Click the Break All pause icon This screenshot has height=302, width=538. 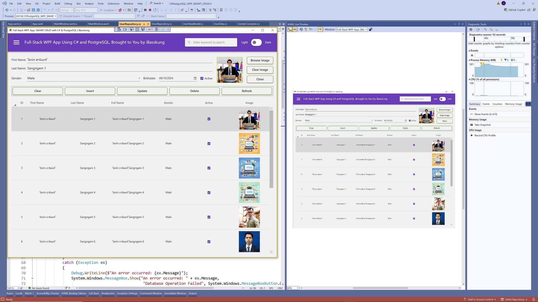click(145, 10)
